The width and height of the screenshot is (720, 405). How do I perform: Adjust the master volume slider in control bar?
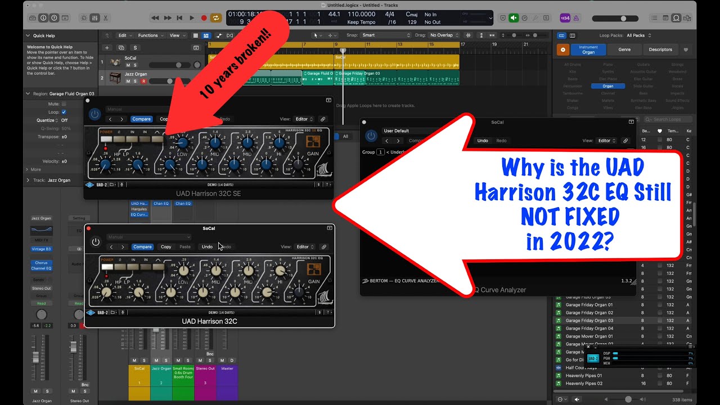pos(615,19)
